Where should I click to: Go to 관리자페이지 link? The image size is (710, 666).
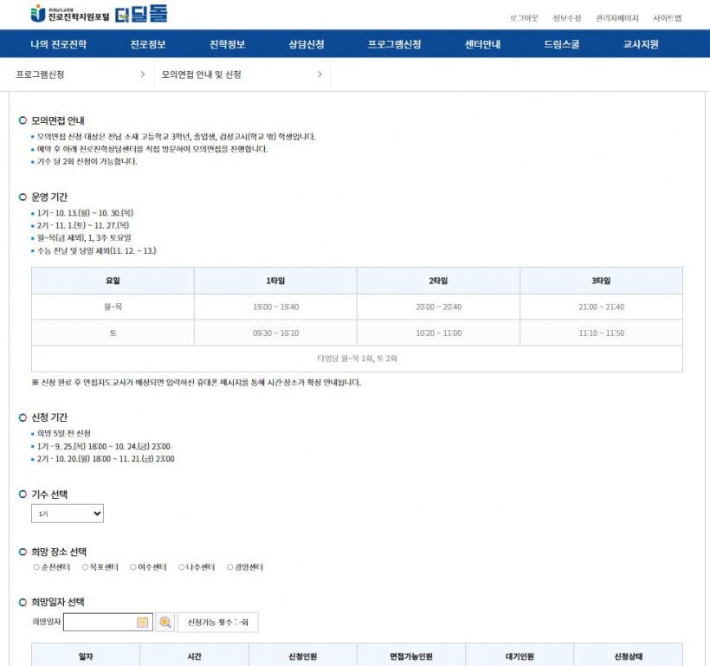616,18
